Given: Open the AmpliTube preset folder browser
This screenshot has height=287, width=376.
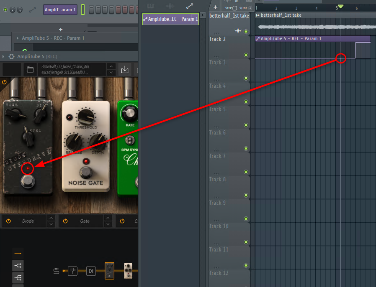Looking at the screenshot, I should pyautogui.click(x=30, y=69).
